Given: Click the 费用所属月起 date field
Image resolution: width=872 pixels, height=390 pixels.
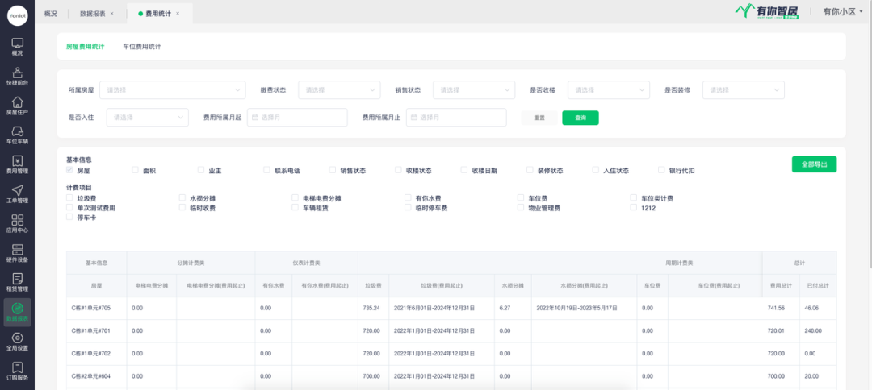Looking at the screenshot, I should click(297, 118).
